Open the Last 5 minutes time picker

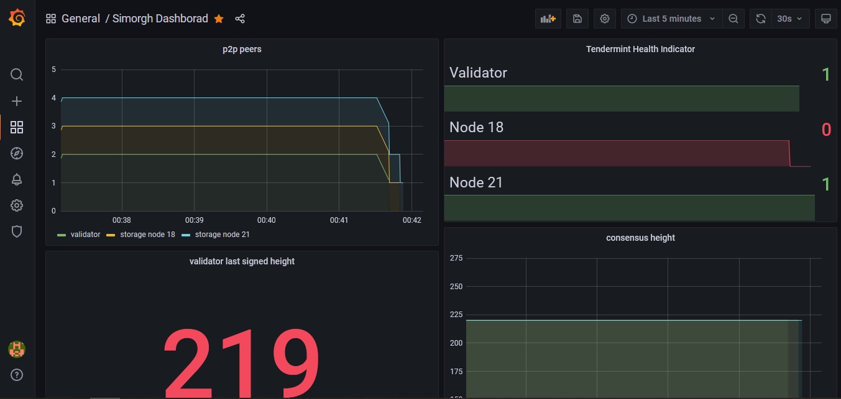pyautogui.click(x=671, y=19)
